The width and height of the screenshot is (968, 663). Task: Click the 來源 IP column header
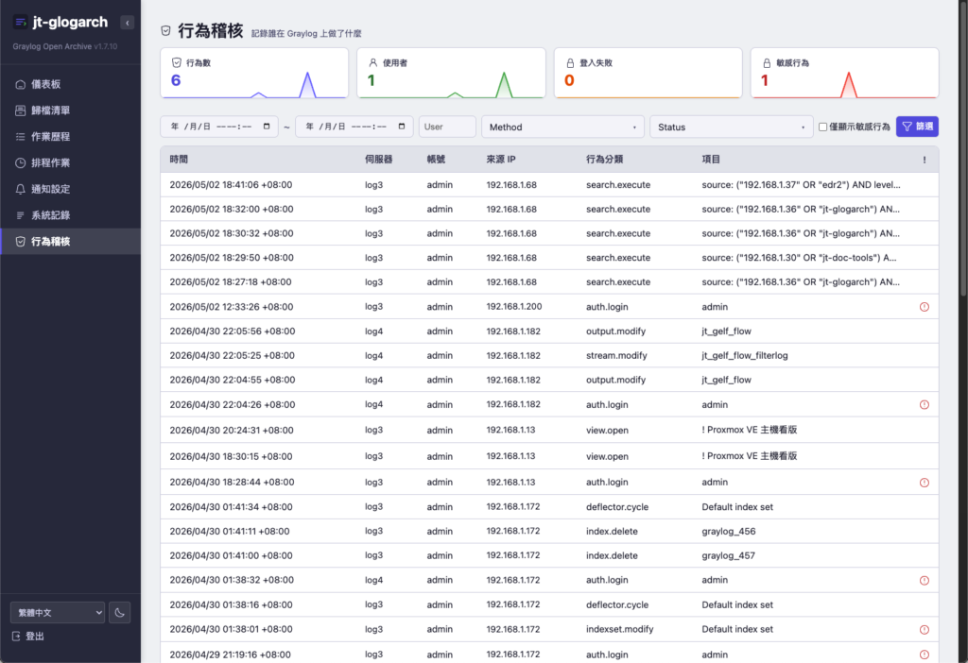tap(501, 159)
